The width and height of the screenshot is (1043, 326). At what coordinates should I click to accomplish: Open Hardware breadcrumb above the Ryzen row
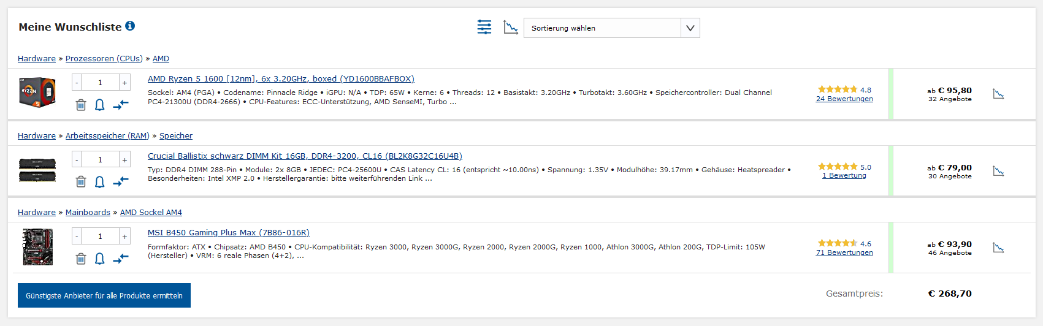coord(37,59)
